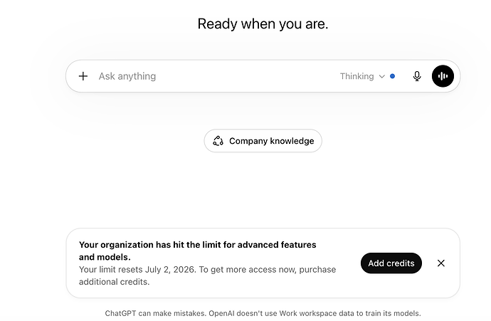Click the Company knowledge connector icon
This screenshot has height=321, width=491.
pos(218,141)
